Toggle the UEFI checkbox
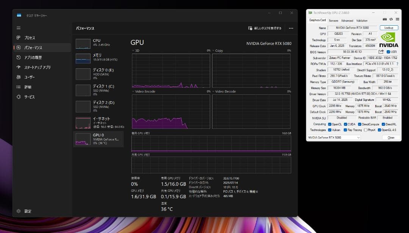The height and width of the screenshot is (233, 409). pyautogui.click(x=389, y=52)
